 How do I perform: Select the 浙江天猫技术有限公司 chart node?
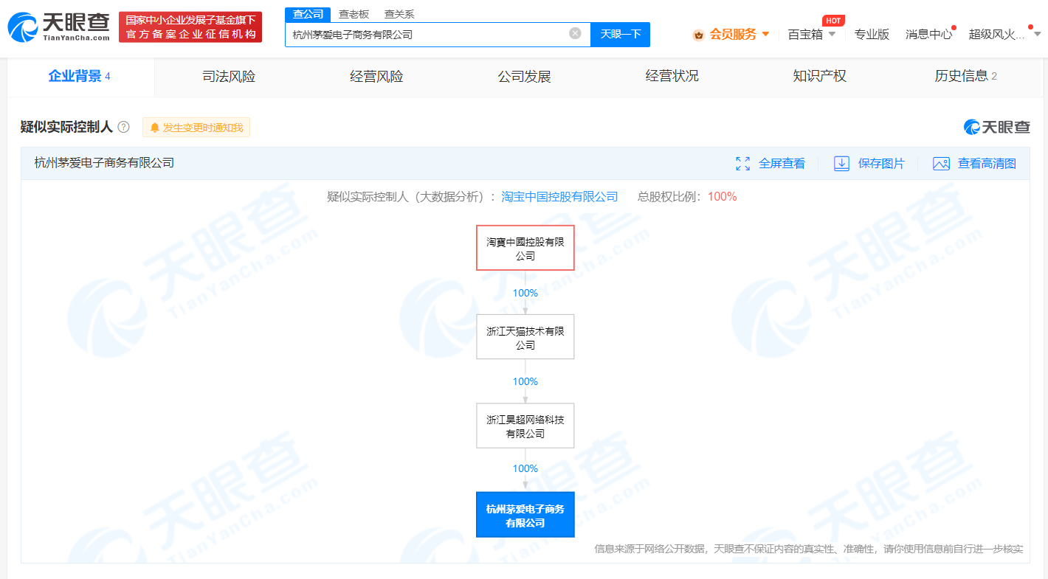[x=525, y=338]
